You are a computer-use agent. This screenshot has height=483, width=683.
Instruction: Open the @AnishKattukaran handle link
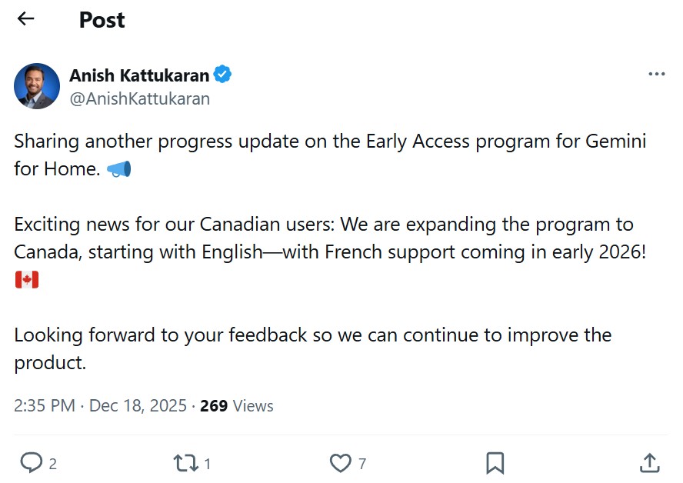139,98
